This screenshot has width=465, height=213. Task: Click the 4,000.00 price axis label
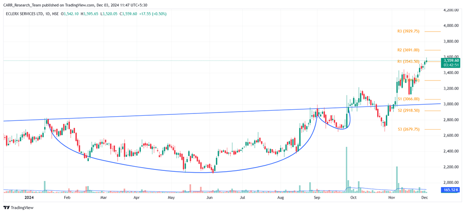(x=452, y=26)
